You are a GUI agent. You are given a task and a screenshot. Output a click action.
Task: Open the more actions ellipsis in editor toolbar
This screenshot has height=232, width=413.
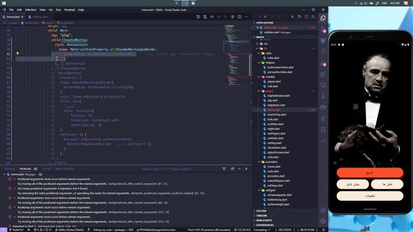point(247,17)
